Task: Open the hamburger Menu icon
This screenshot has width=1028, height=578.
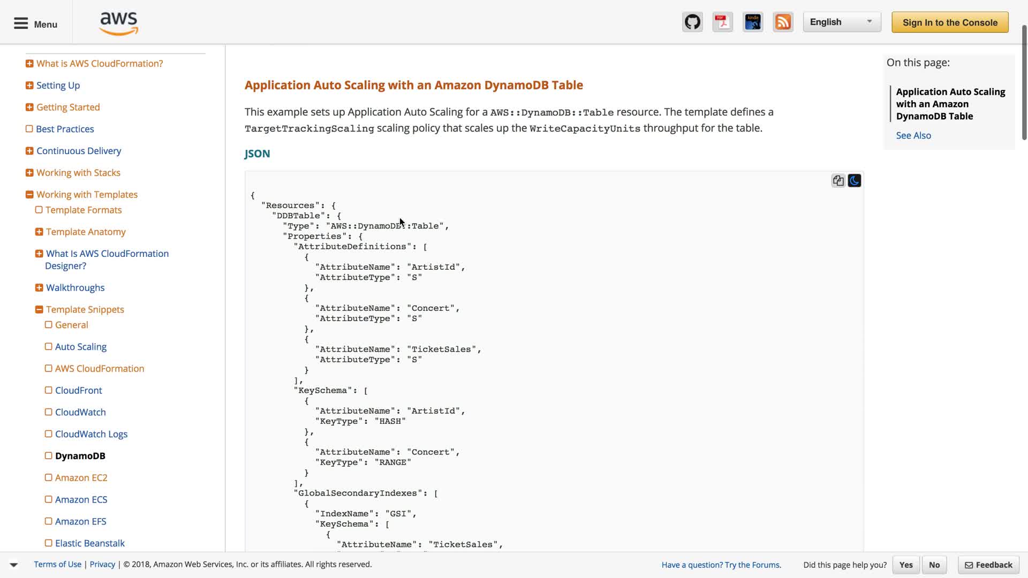Action: (21, 24)
